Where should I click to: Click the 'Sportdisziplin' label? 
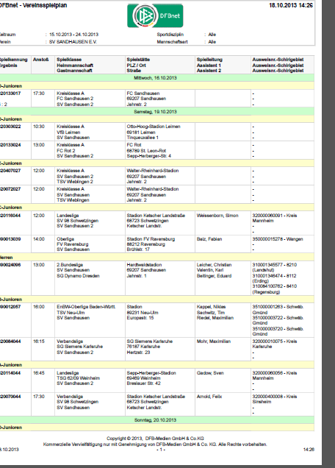tap(170, 35)
